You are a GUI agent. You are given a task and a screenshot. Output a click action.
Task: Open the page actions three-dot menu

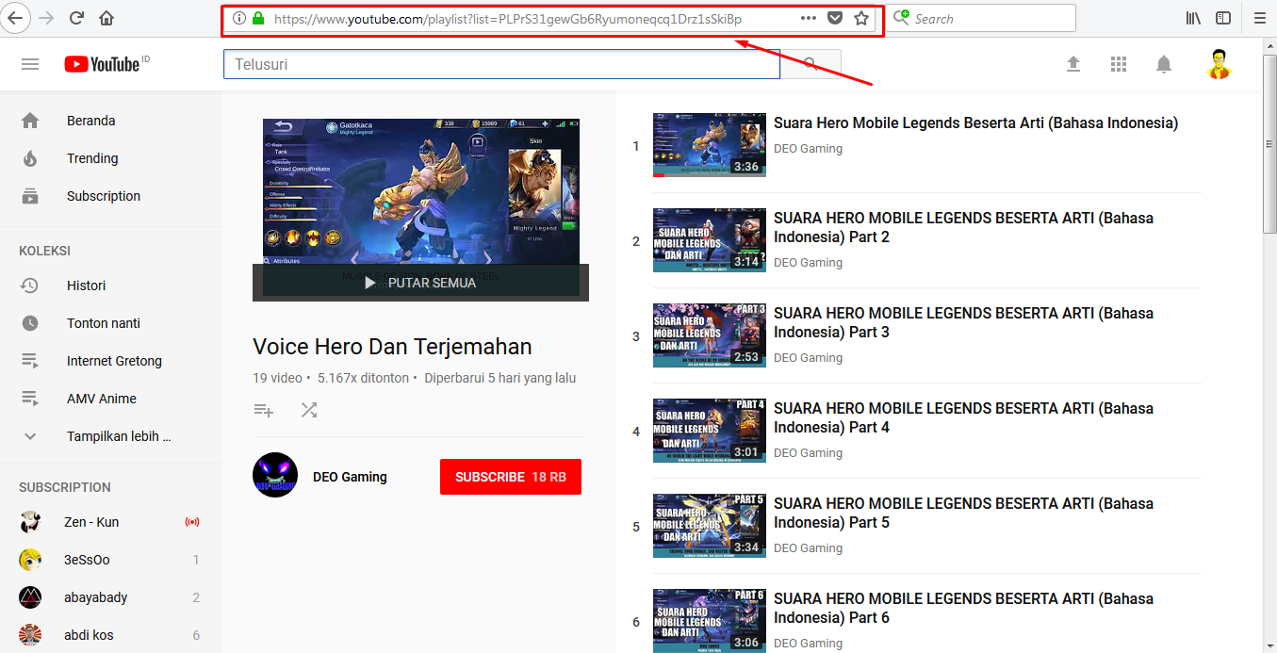(x=809, y=18)
